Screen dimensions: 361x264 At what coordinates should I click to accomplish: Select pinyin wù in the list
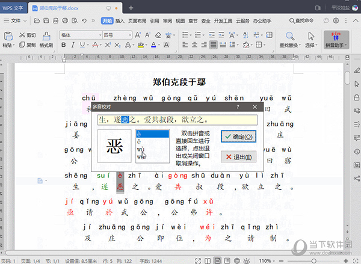(x=152, y=149)
